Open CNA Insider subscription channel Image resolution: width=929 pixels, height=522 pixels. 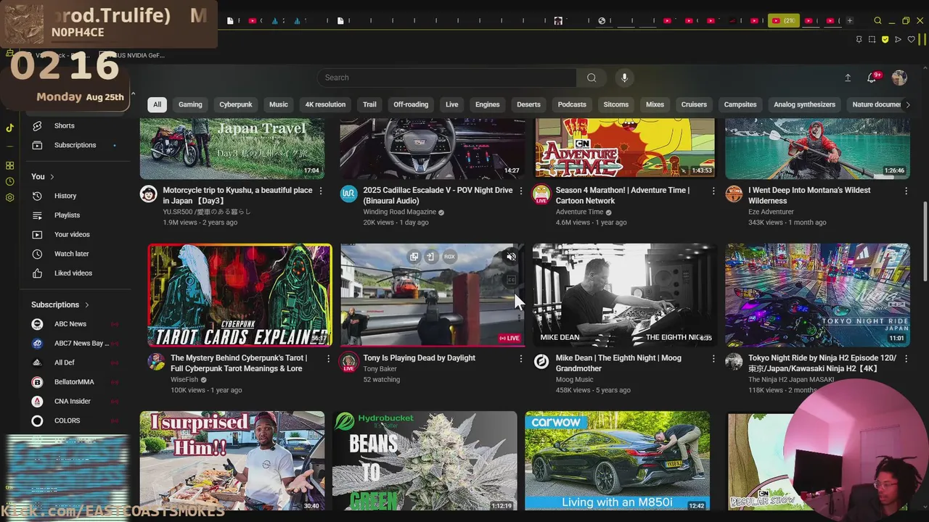(75, 401)
